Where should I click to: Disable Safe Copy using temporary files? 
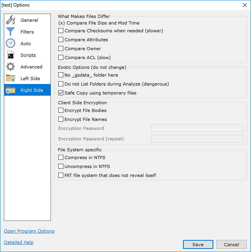61,93
